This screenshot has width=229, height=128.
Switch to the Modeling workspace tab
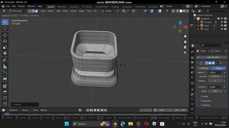pyautogui.click(x=62, y=7)
